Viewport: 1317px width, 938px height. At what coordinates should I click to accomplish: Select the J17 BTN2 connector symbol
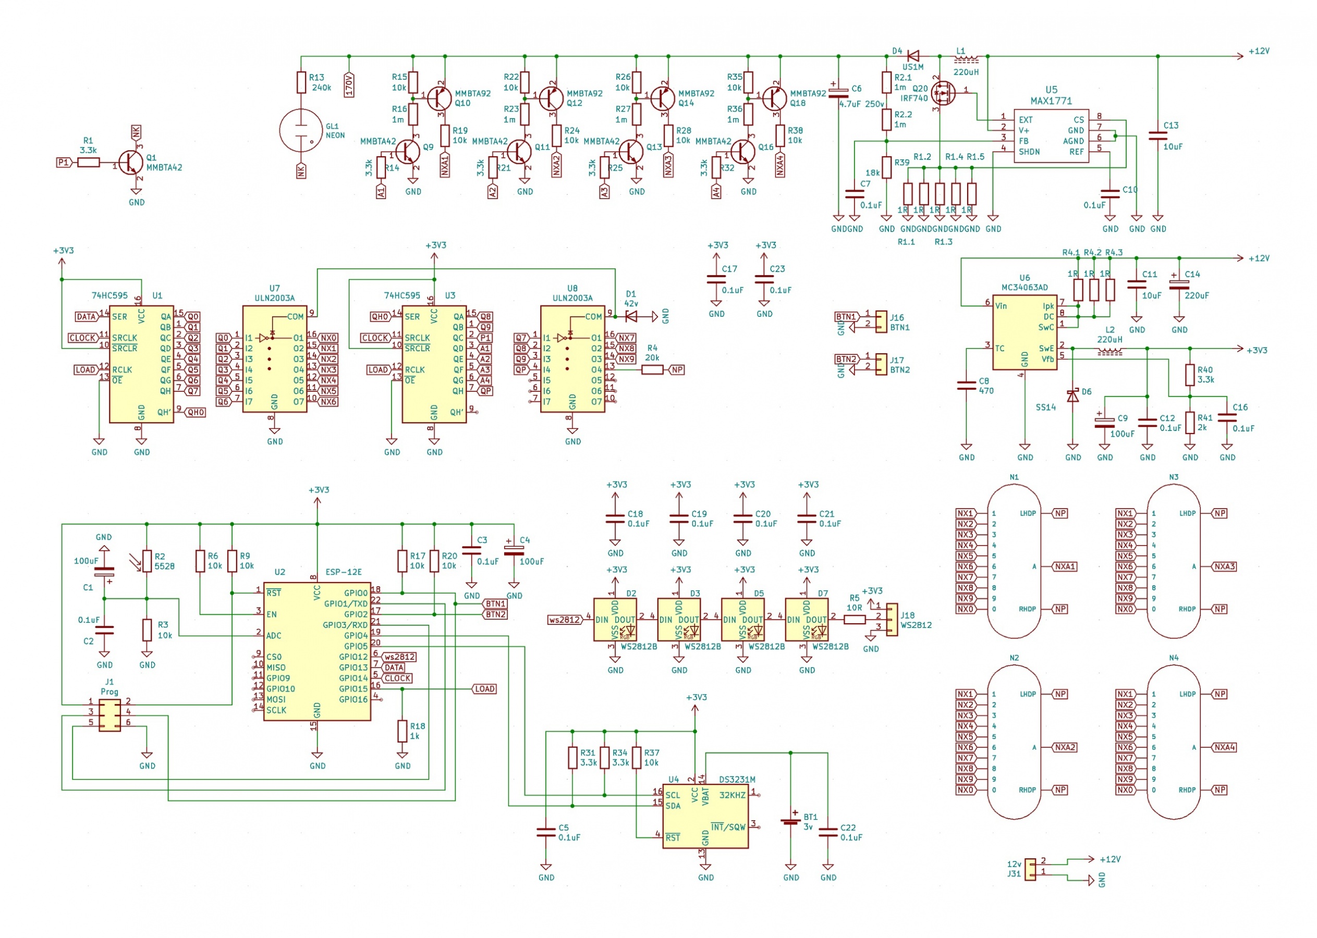[x=881, y=364]
